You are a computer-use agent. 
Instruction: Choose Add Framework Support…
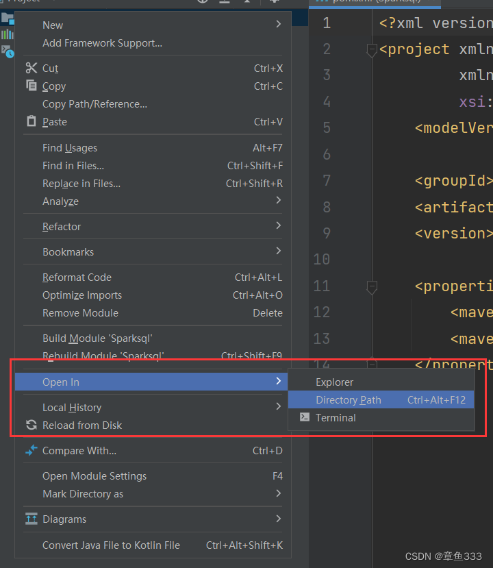coord(153,43)
